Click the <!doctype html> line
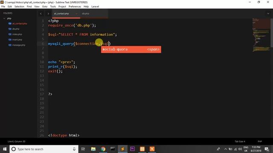This screenshot has width=273, height=153. 64,135
